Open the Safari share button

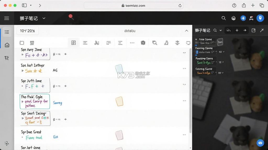click(x=244, y=5)
